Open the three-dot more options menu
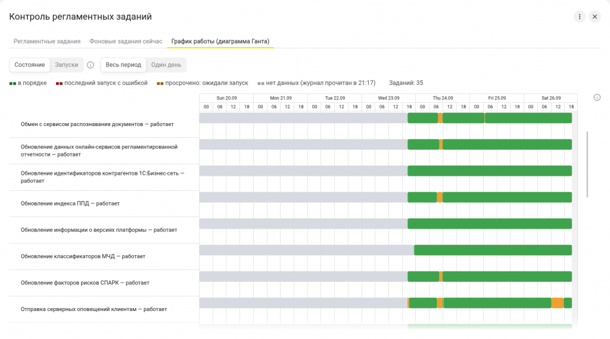 click(x=579, y=17)
